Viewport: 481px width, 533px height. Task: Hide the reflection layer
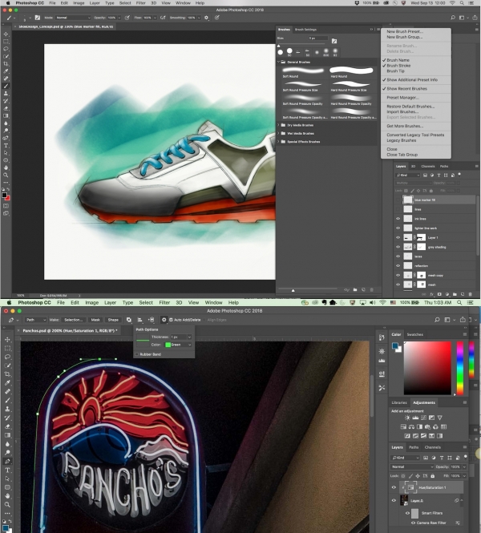[398, 266]
